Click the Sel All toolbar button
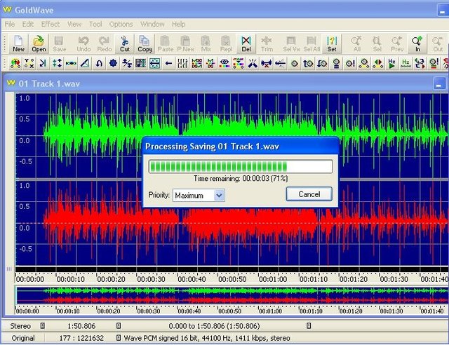 pyautogui.click(x=311, y=43)
